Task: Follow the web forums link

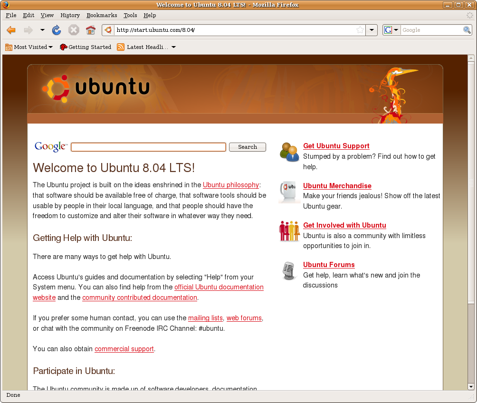Action: [244, 318]
